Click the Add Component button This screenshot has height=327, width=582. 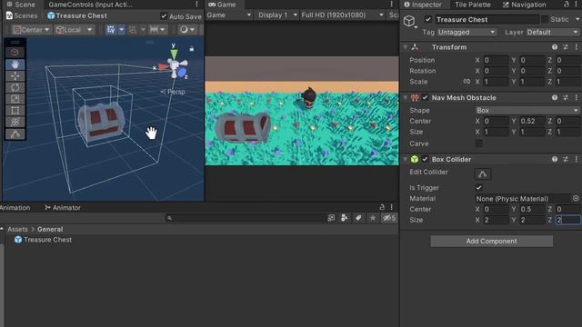click(x=491, y=241)
